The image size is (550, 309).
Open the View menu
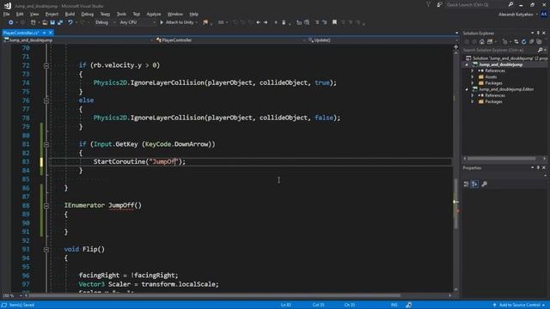pyautogui.click(x=34, y=14)
